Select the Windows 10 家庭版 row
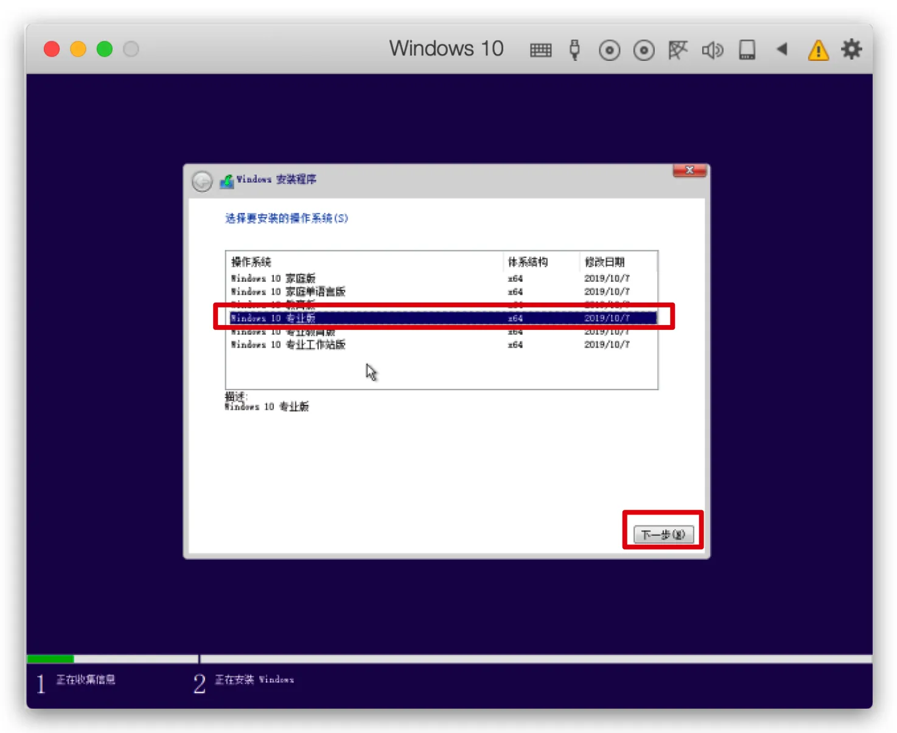Image resolution: width=897 pixels, height=733 pixels. [x=441, y=278]
